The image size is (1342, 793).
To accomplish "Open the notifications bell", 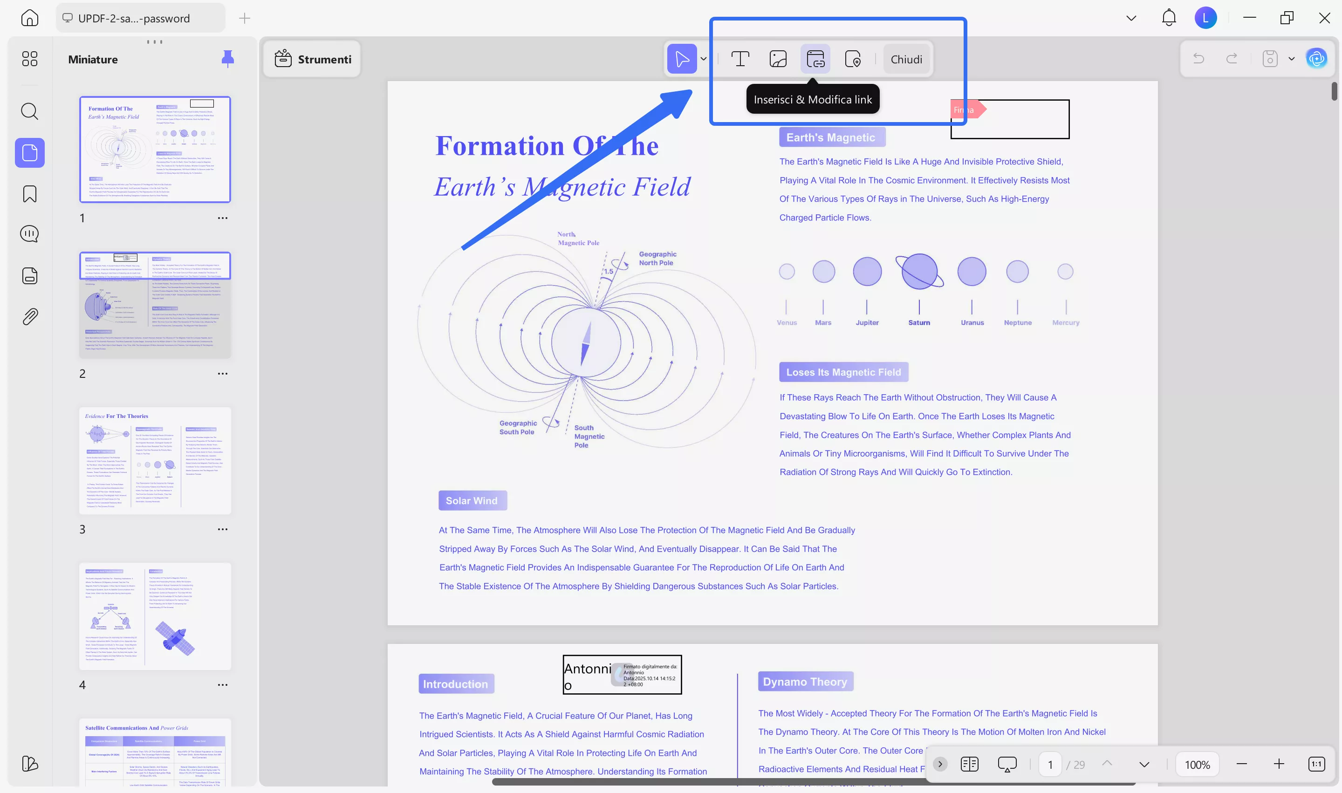I will [x=1169, y=18].
